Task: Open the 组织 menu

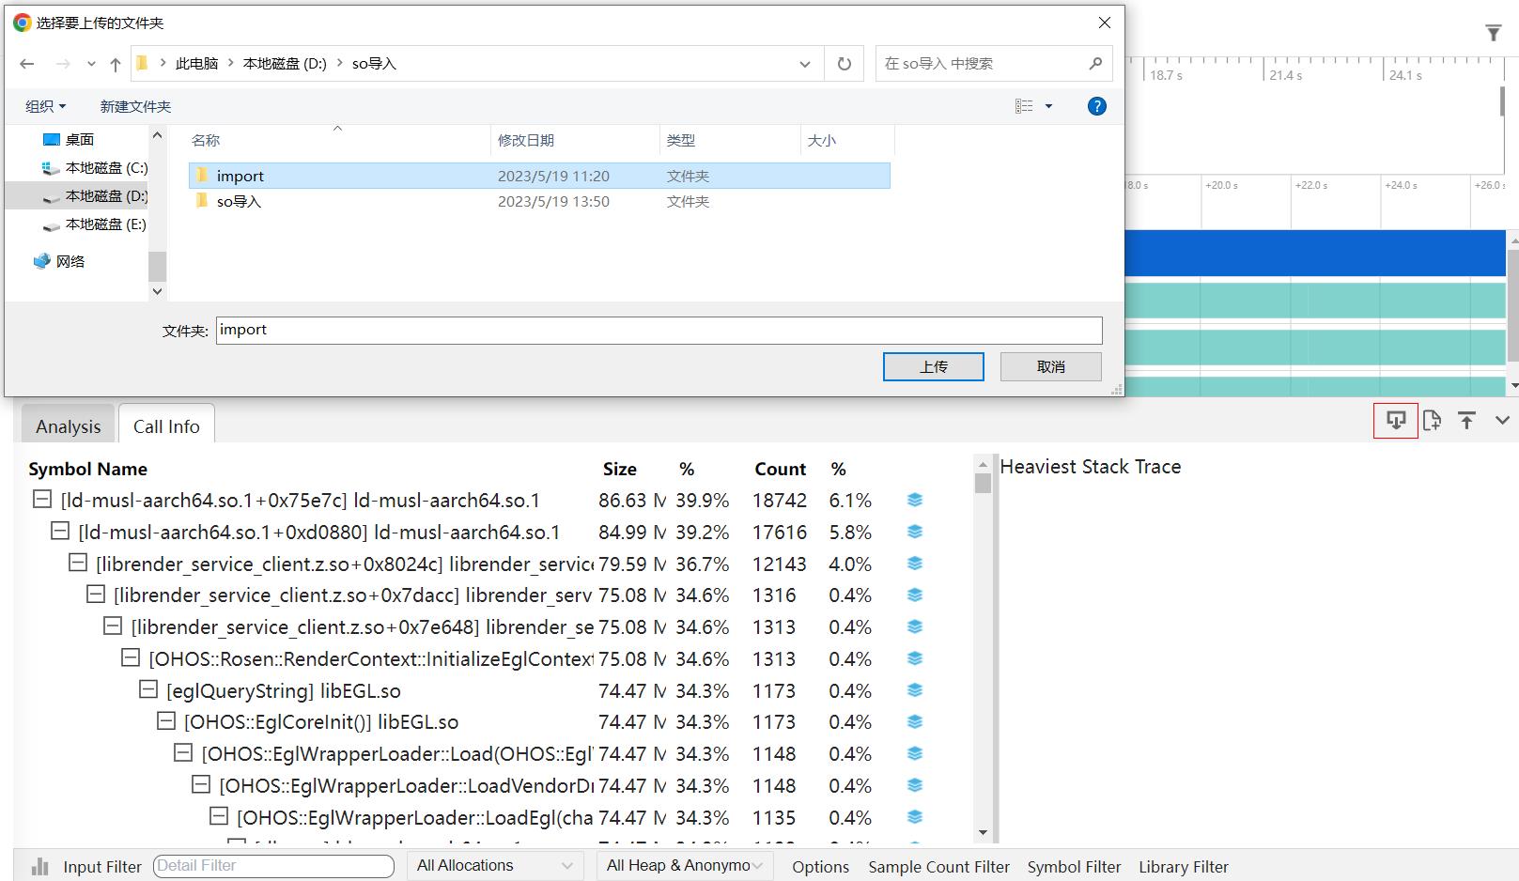Action: (45, 106)
